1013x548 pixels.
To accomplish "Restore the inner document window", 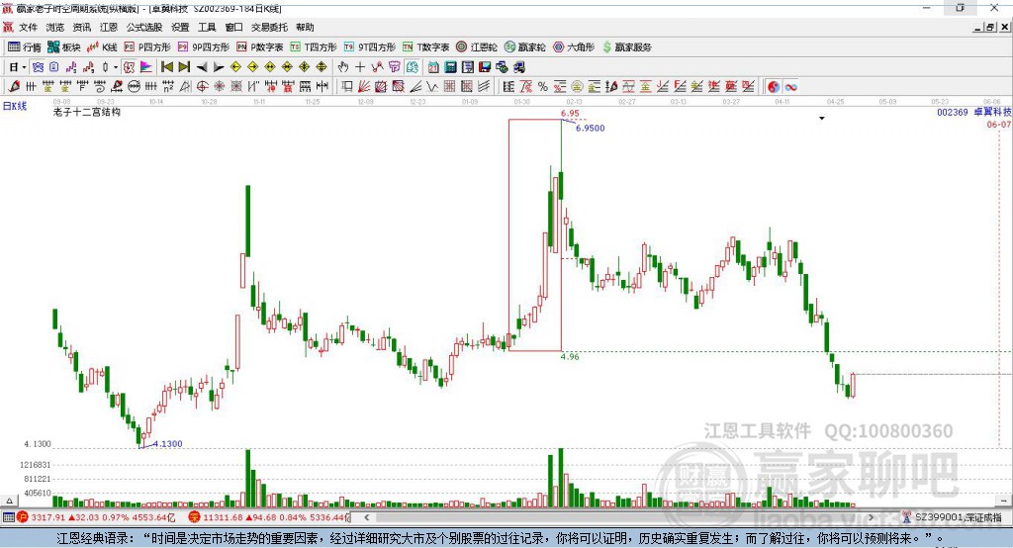I will click(x=989, y=27).
